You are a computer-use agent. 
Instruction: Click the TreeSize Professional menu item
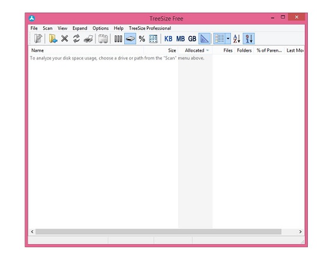click(150, 28)
